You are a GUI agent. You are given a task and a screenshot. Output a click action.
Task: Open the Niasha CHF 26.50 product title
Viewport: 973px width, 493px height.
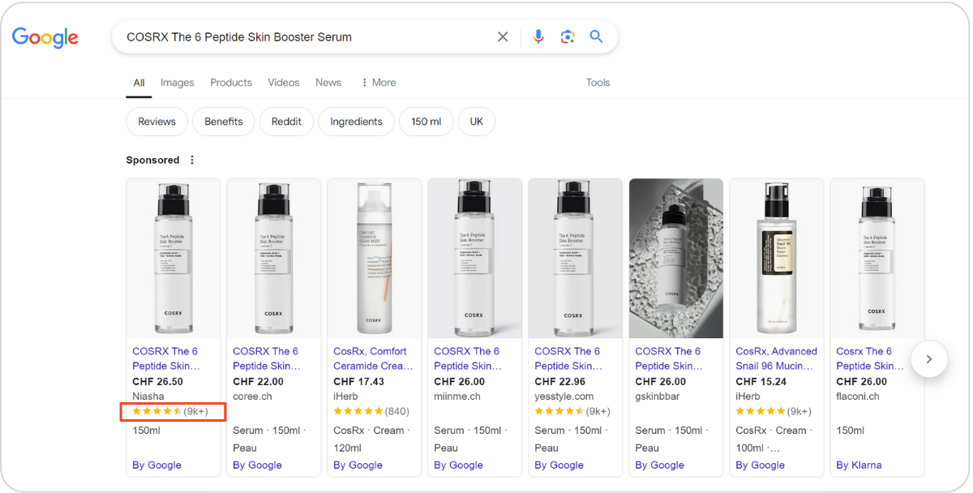point(165,358)
